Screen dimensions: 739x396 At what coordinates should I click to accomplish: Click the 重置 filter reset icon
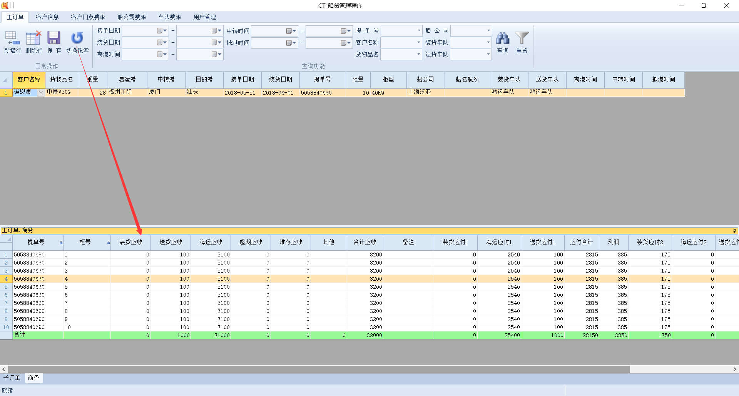[522, 38]
